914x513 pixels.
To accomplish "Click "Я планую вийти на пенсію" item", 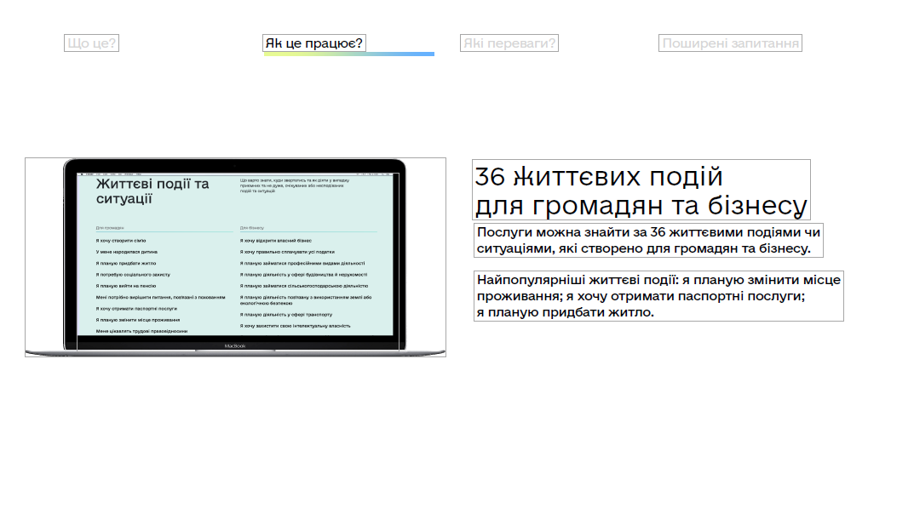I will 126,287.
